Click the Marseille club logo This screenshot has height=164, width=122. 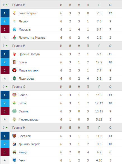pyautogui.click(x=14, y=29)
